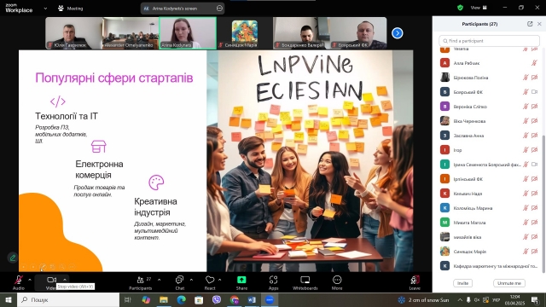
Task: Select Микита Магола in participants list
Action: click(x=487, y=223)
